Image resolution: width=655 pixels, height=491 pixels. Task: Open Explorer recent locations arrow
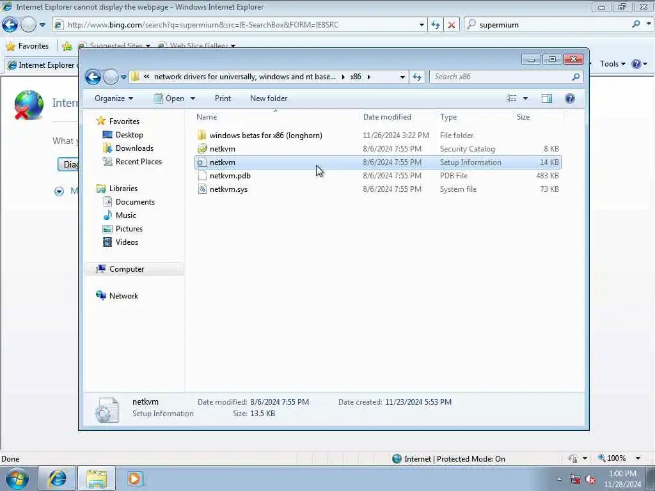click(x=123, y=77)
